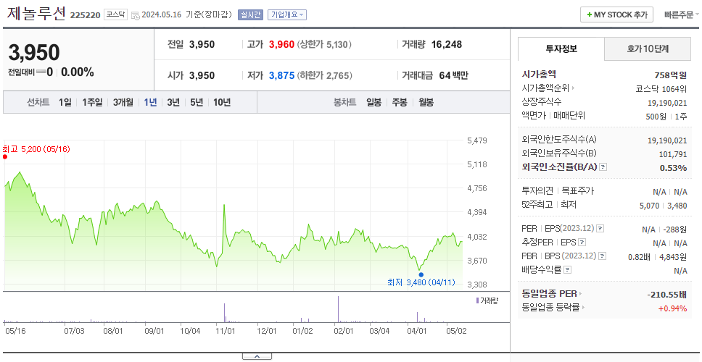Click the 52주최고 최저 value 5,070 | 3,480
Screen dimensions: 702x362
coord(664,206)
